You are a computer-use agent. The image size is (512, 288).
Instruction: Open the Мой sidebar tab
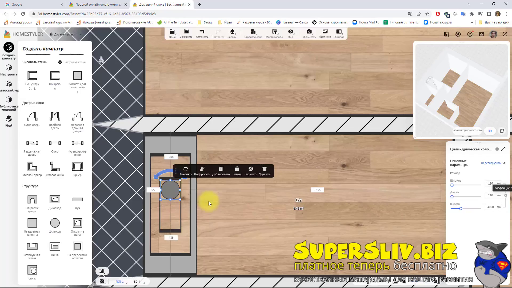(x=9, y=121)
